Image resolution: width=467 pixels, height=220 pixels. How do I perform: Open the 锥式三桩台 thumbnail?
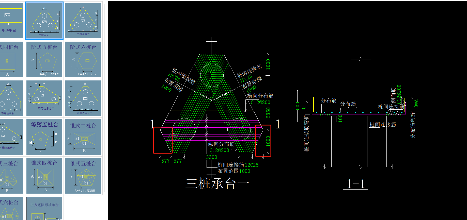(11, 176)
